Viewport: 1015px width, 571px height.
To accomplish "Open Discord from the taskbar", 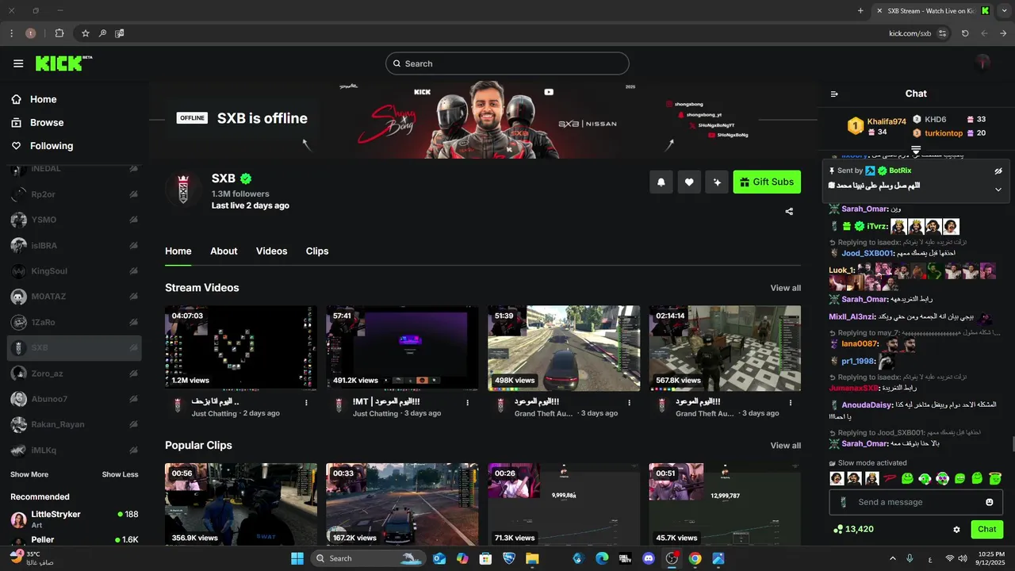I will click(x=649, y=558).
